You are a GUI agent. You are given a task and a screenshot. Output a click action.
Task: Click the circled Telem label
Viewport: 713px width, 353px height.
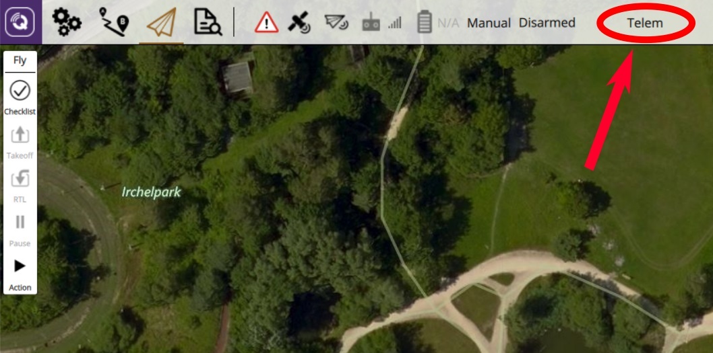[x=645, y=23]
